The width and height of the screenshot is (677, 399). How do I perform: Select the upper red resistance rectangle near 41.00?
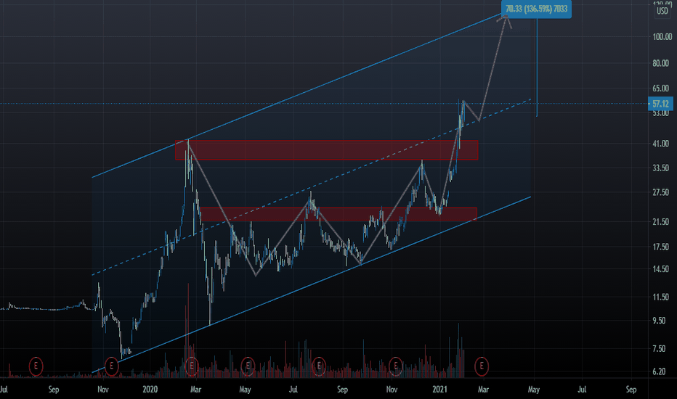(326, 150)
